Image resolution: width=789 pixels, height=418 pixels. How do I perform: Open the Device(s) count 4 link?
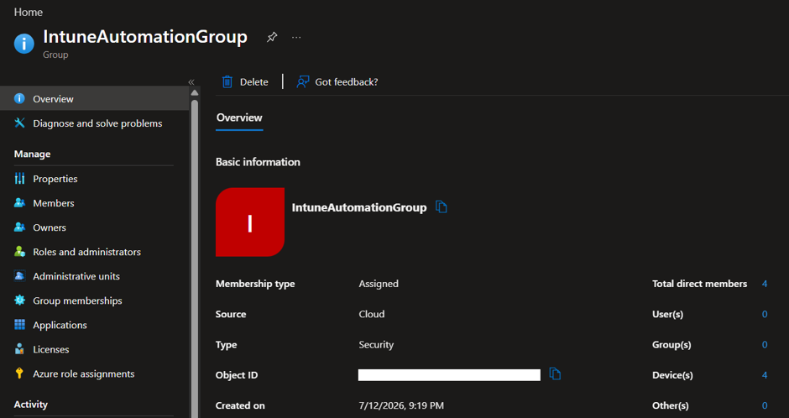coord(765,375)
